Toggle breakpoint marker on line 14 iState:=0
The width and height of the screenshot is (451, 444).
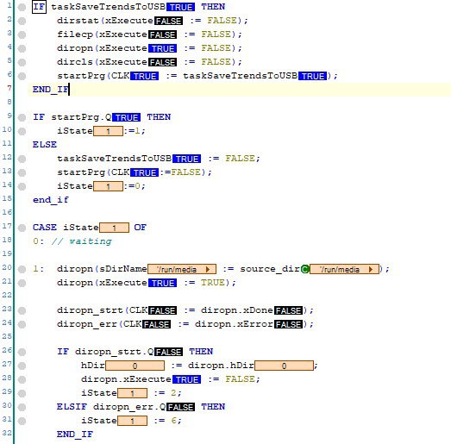(22, 186)
